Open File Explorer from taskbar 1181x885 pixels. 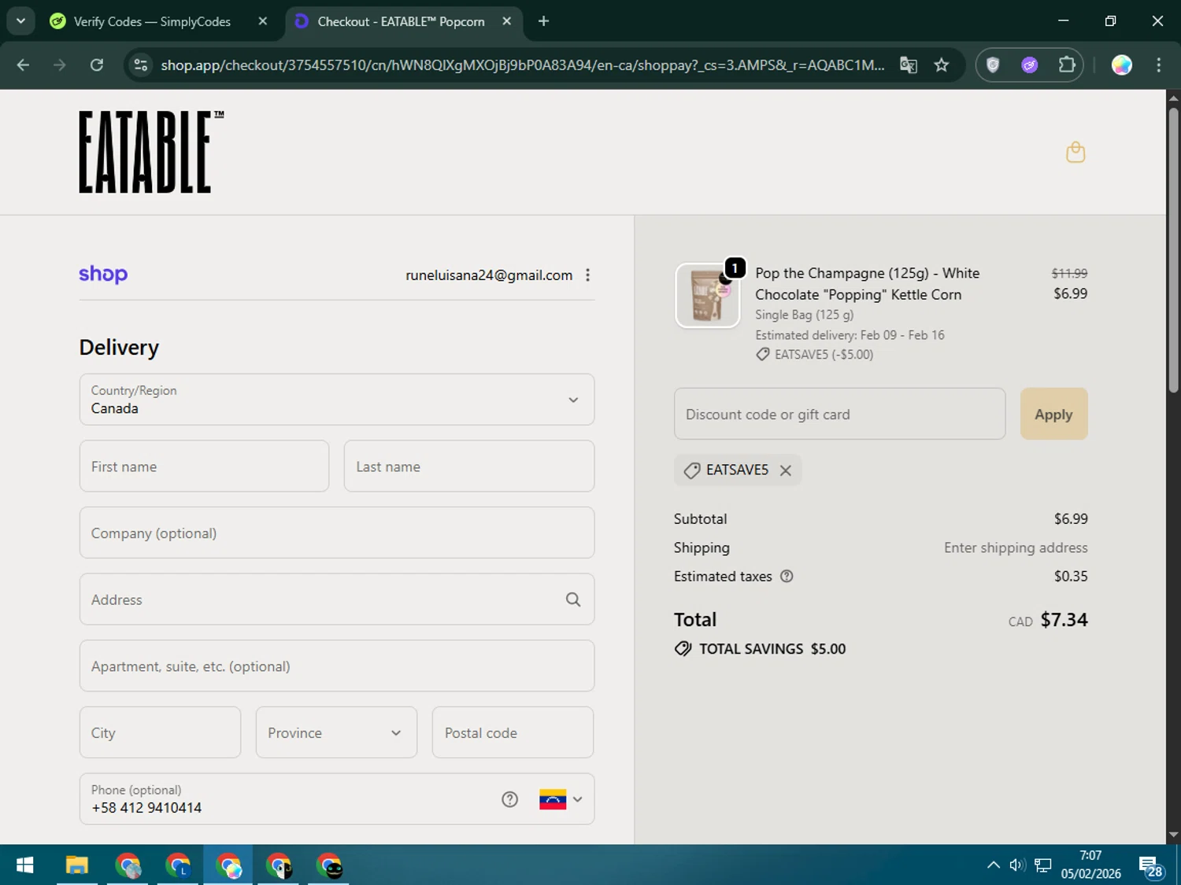[x=76, y=865]
